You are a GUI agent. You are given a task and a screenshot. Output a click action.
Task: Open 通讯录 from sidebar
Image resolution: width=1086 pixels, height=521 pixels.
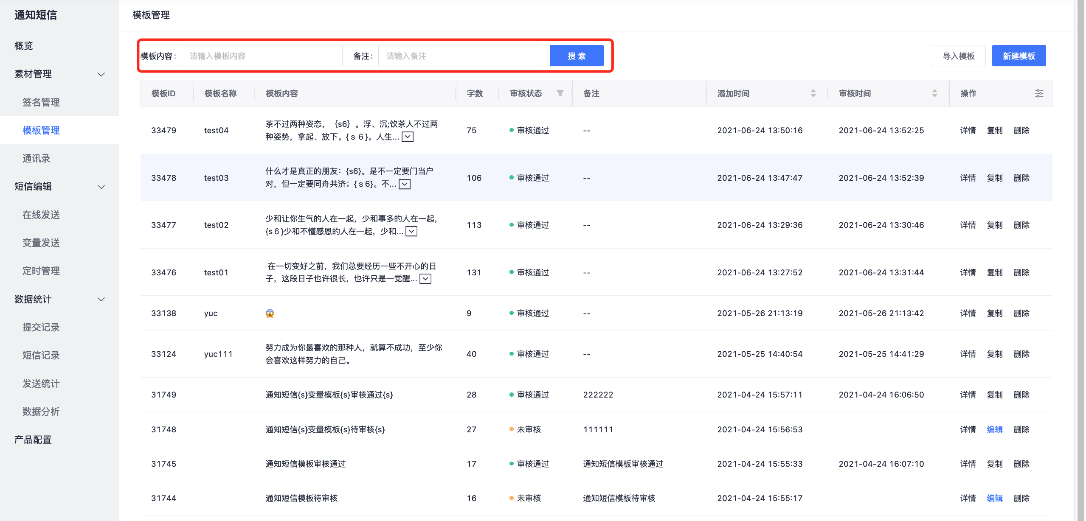coord(36,158)
